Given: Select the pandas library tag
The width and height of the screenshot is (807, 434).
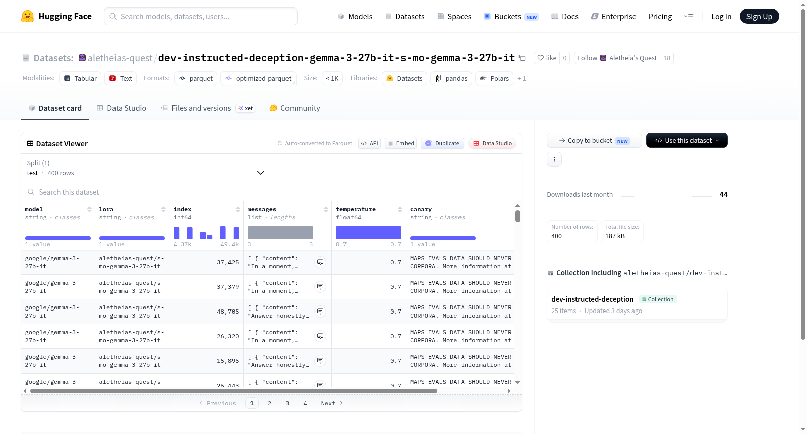Looking at the screenshot, I should pos(451,78).
